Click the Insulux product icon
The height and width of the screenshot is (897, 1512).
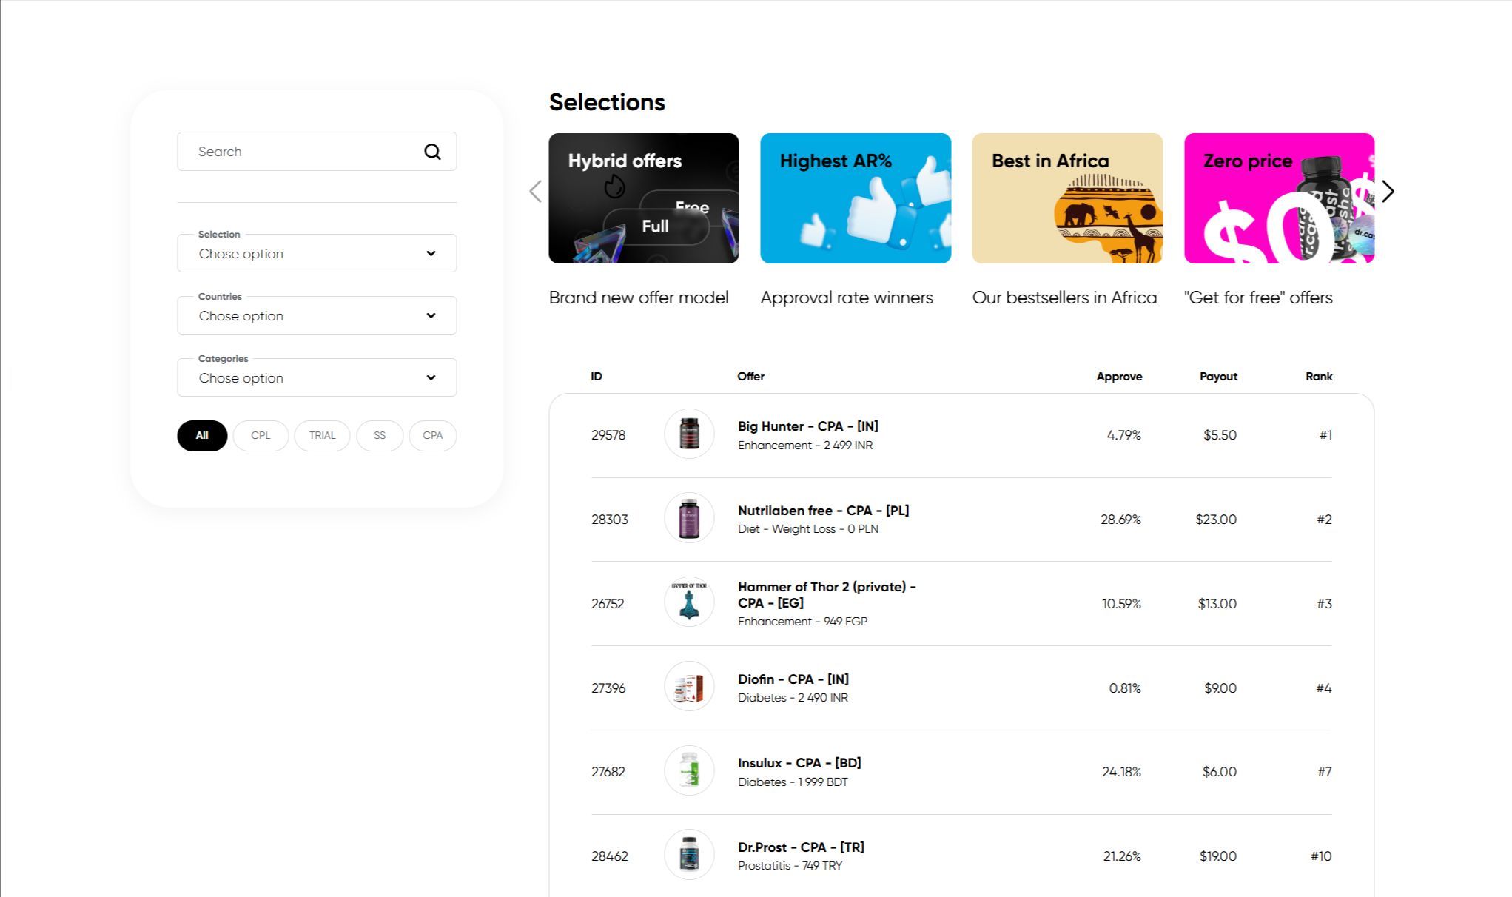(x=689, y=771)
